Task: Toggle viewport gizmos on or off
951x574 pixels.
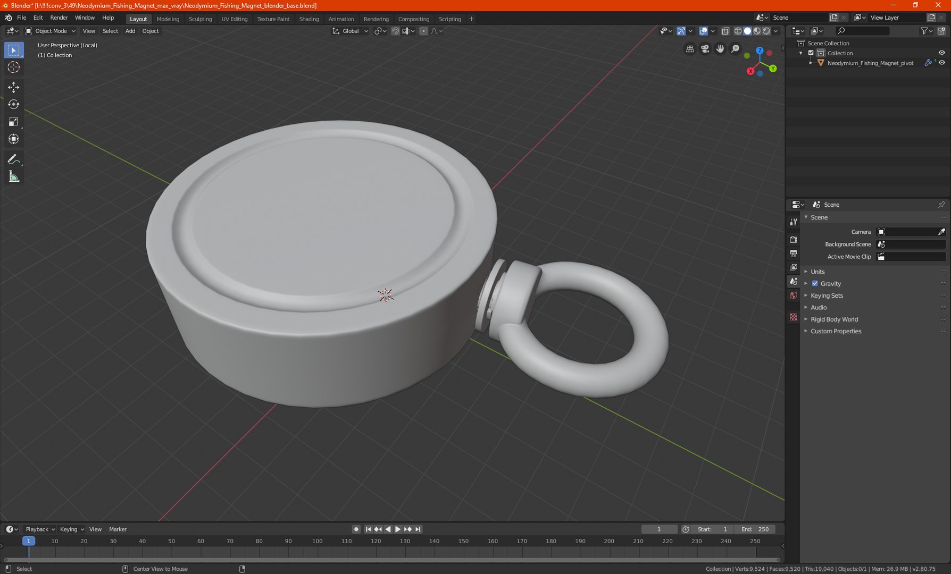Action: click(x=681, y=31)
